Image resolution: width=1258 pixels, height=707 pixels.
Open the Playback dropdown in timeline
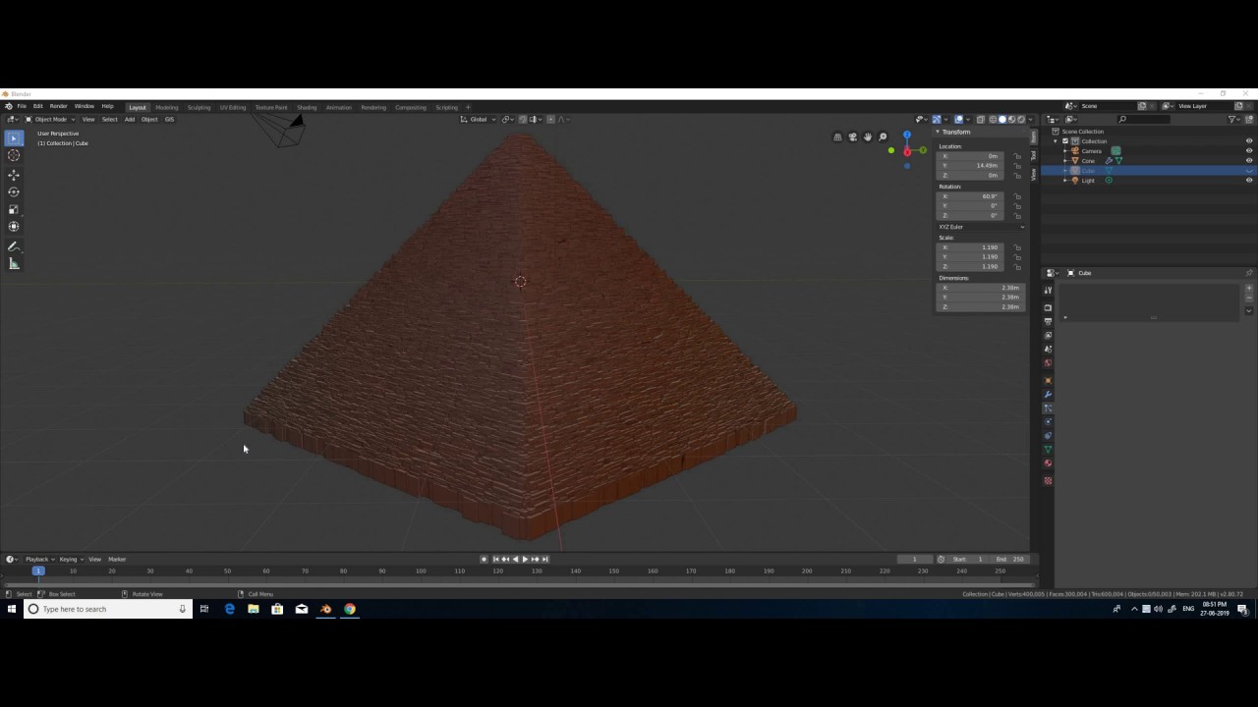(39, 560)
